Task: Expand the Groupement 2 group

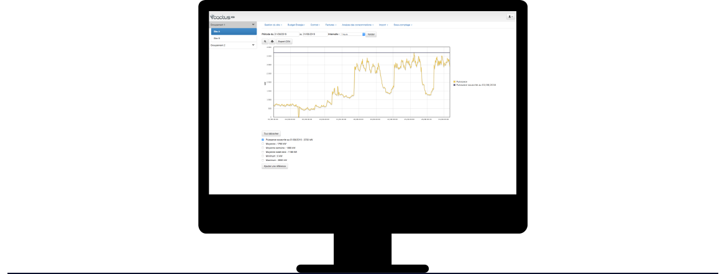Action: click(233, 45)
